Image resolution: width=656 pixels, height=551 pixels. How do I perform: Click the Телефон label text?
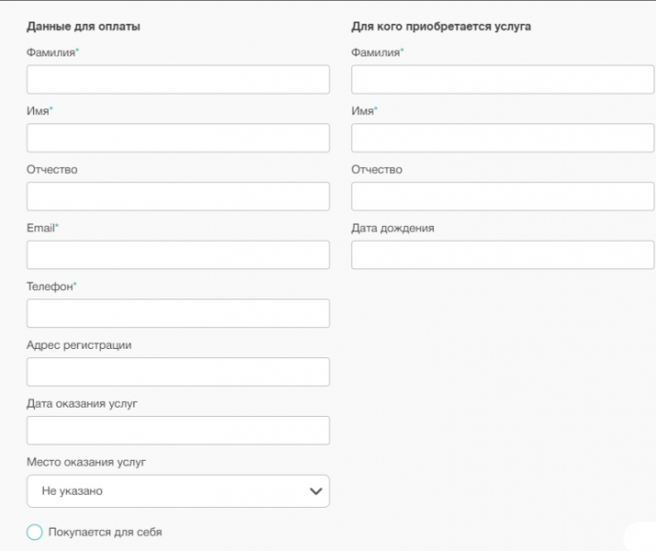(x=50, y=287)
